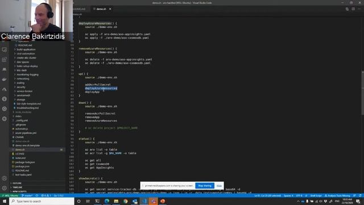This screenshot has height=205, width=364.
Task: Click the ENG language indicator in tray
Action: (x=337, y=201)
